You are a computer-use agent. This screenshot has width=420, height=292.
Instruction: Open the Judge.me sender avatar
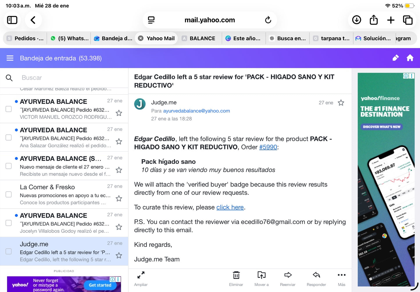[x=140, y=104]
